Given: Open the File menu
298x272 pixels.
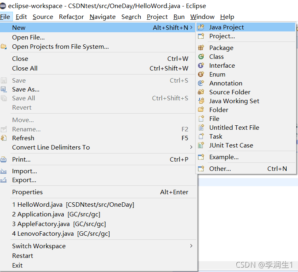Looking at the screenshot, I should point(5,17).
